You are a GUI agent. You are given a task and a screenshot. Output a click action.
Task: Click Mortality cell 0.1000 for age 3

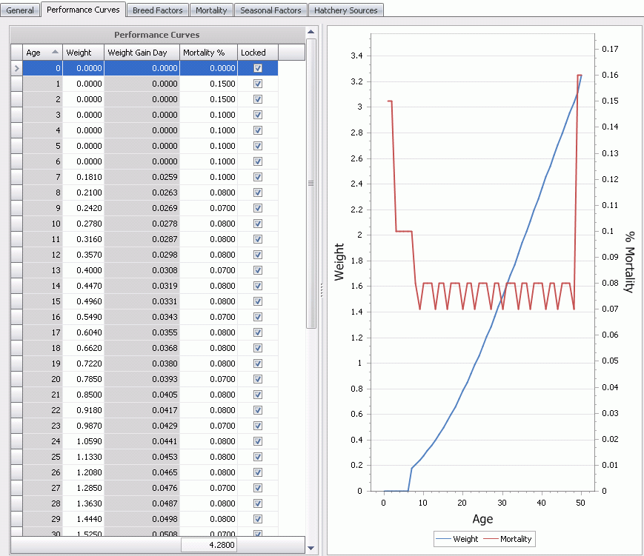pyautogui.click(x=209, y=115)
